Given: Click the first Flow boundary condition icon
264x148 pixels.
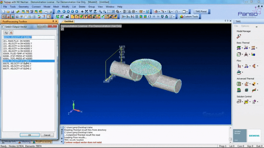Looking at the screenshot, I should tap(239, 66).
